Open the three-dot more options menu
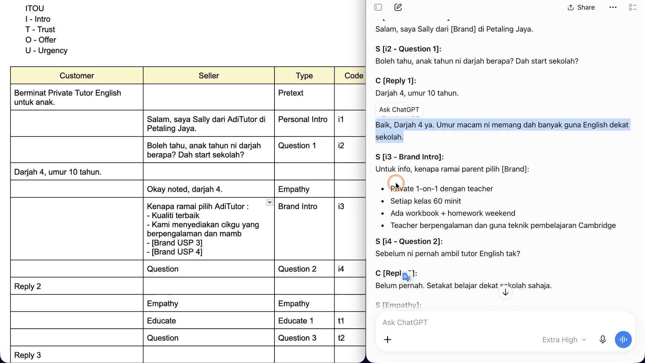Image resolution: width=645 pixels, height=363 pixels. tap(613, 7)
